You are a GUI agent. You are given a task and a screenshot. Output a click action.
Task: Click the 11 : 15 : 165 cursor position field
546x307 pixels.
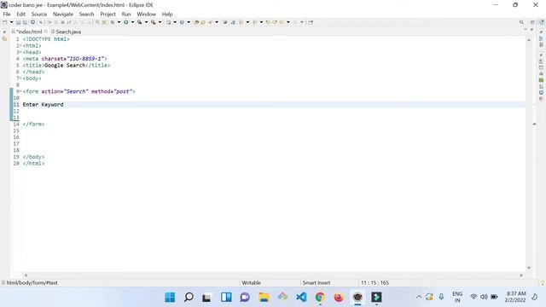(375, 282)
